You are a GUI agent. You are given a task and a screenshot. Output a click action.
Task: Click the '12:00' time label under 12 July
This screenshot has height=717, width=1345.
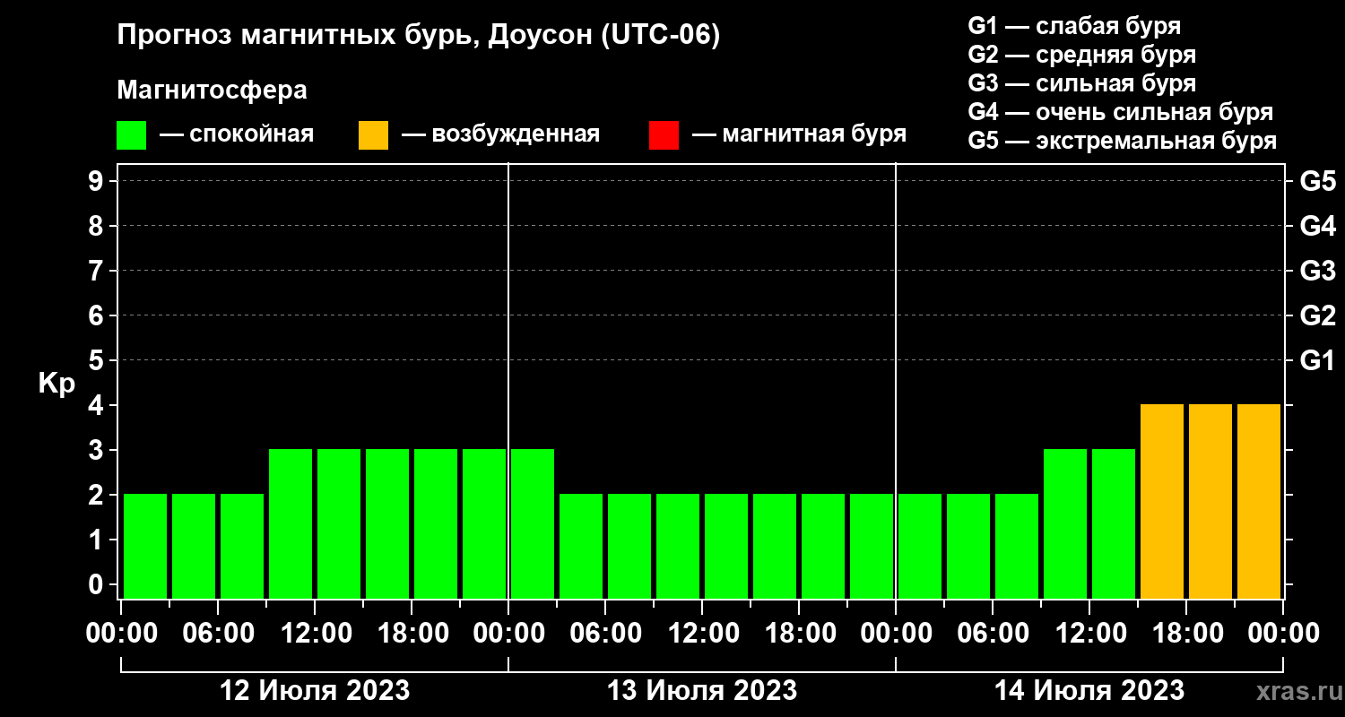pyautogui.click(x=315, y=634)
